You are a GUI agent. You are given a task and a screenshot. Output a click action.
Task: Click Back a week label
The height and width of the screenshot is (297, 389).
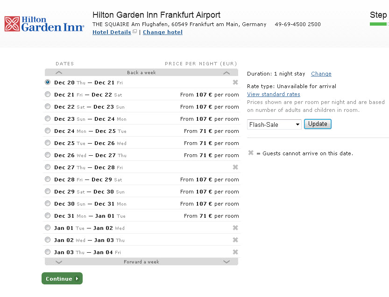pyautogui.click(x=141, y=73)
